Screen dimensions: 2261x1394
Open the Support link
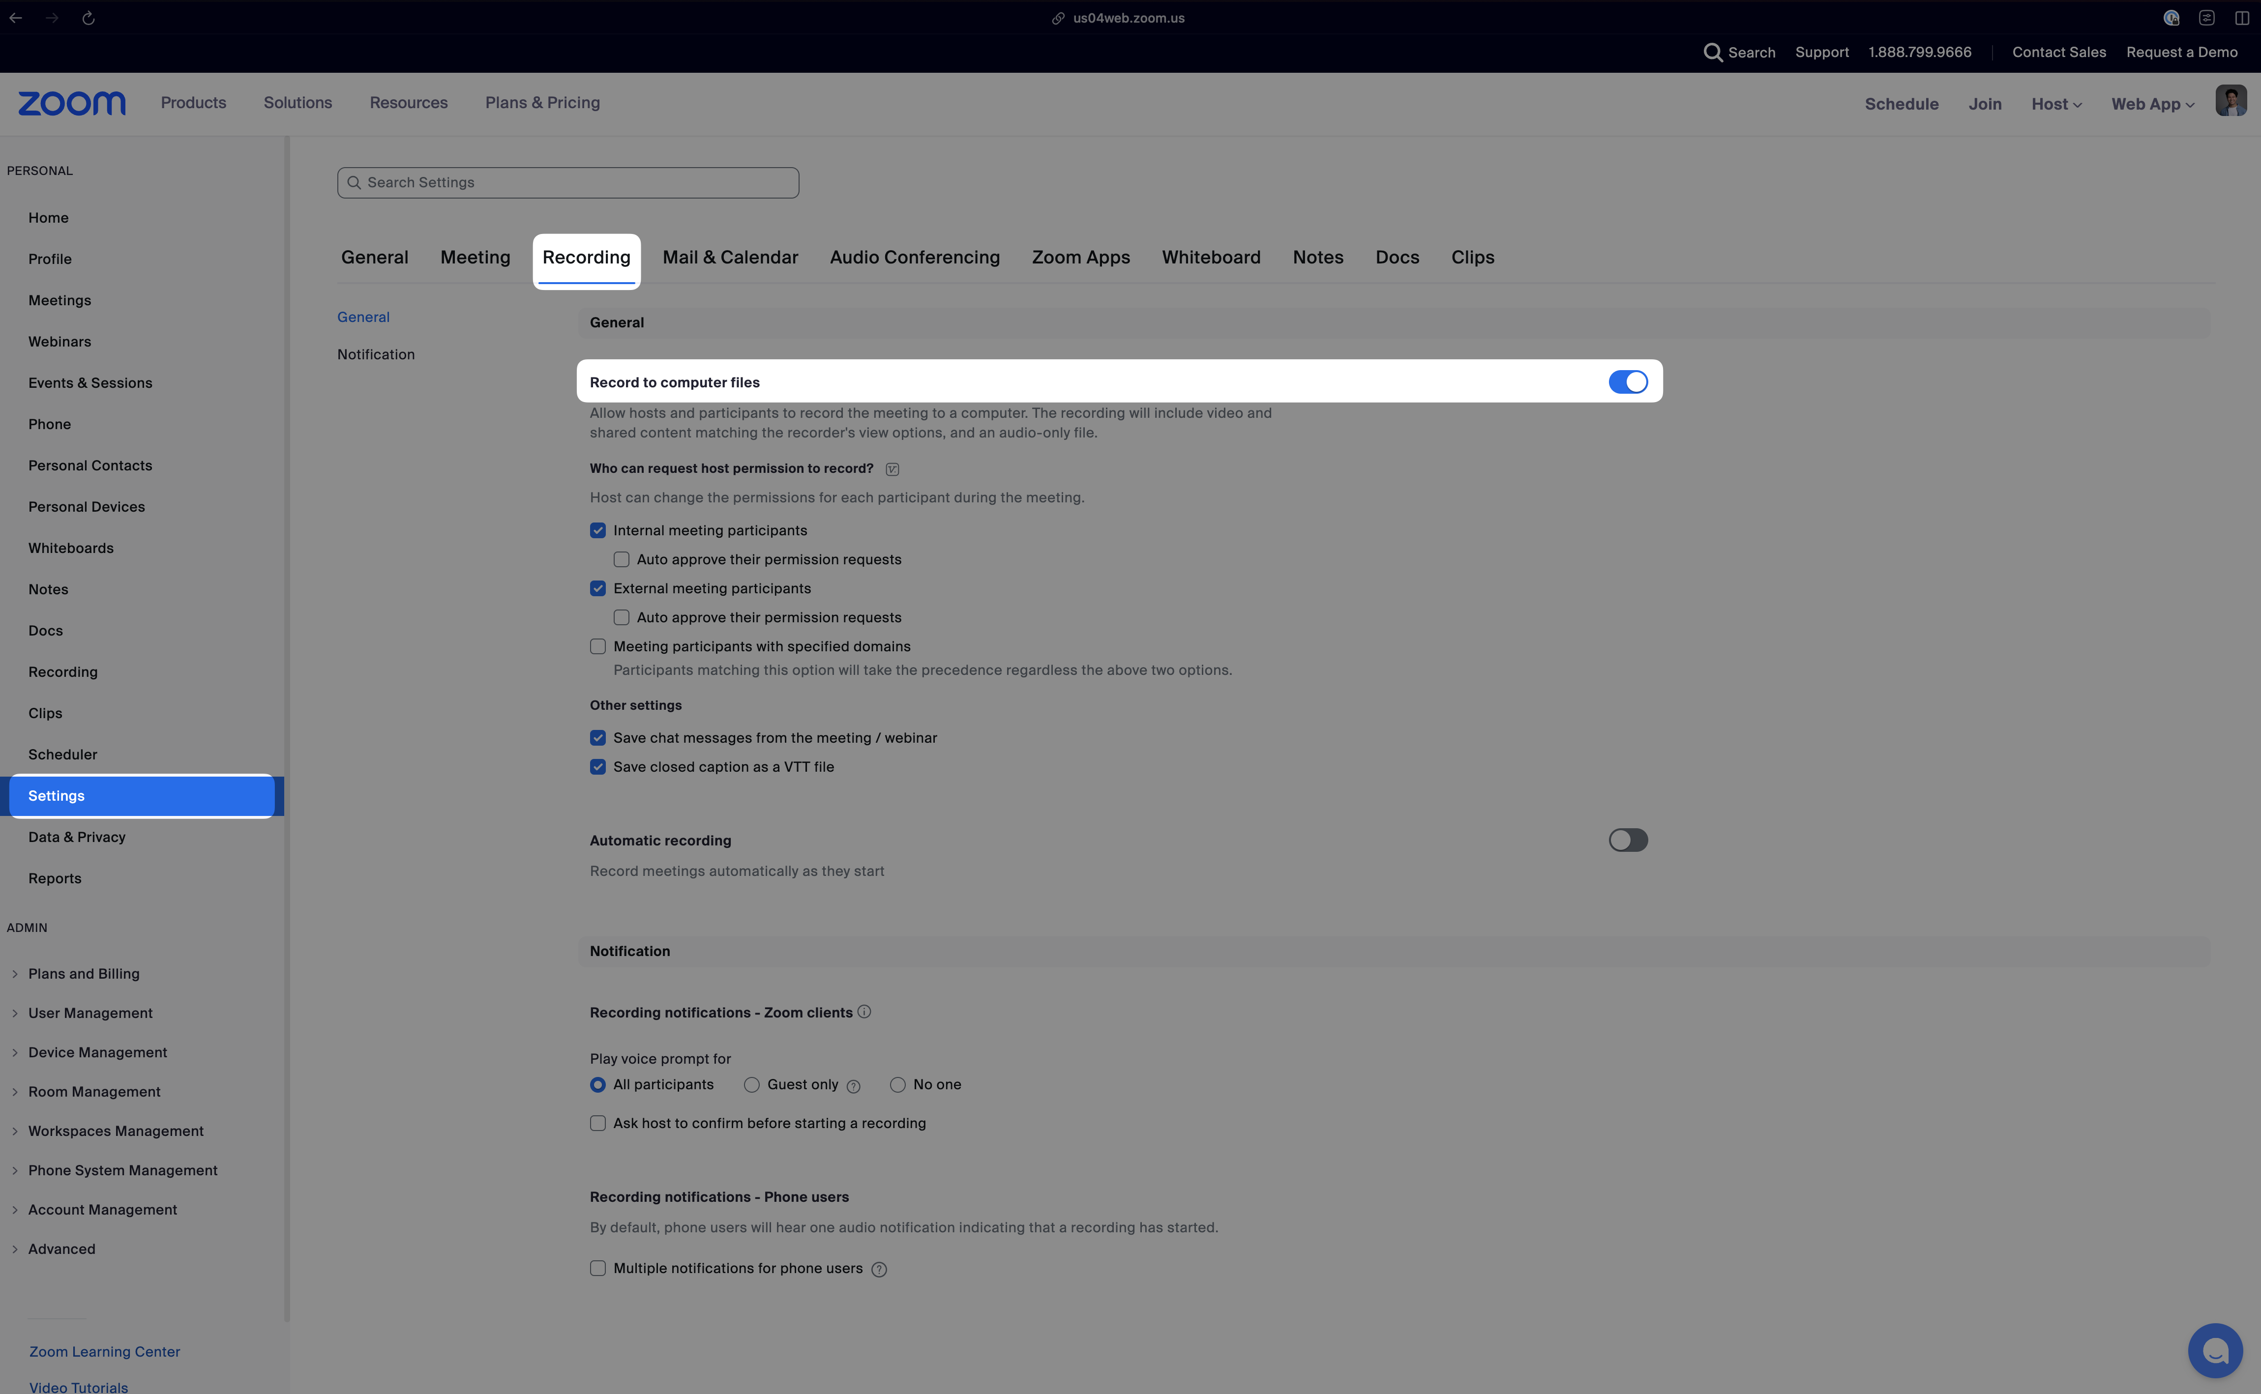pyautogui.click(x=1821, y=53)
